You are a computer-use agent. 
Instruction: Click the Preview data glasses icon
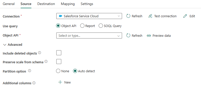pos(149,36)
